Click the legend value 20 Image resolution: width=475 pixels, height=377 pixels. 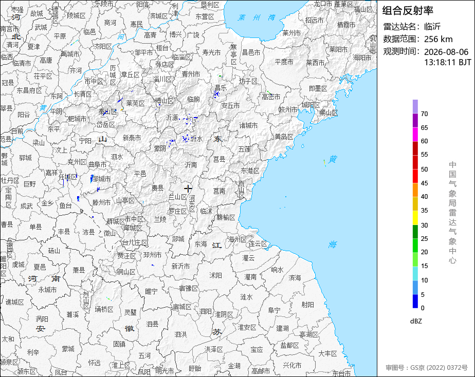pyautogui.click(x=425, y=252)
